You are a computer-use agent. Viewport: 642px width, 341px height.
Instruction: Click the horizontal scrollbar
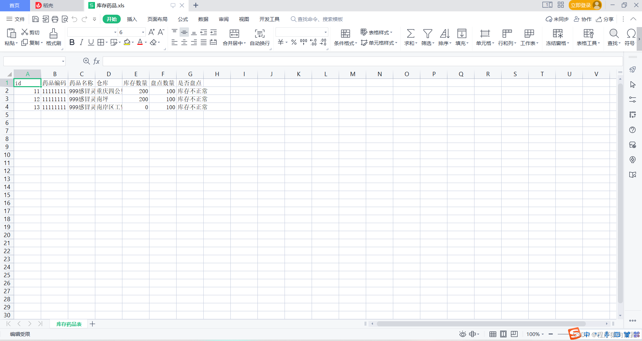[x=481, y=324]
